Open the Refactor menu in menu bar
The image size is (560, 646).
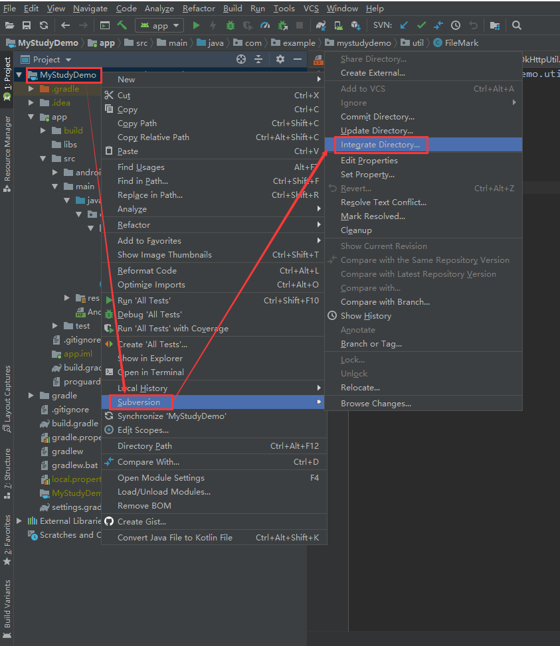(x=199, y=8)
